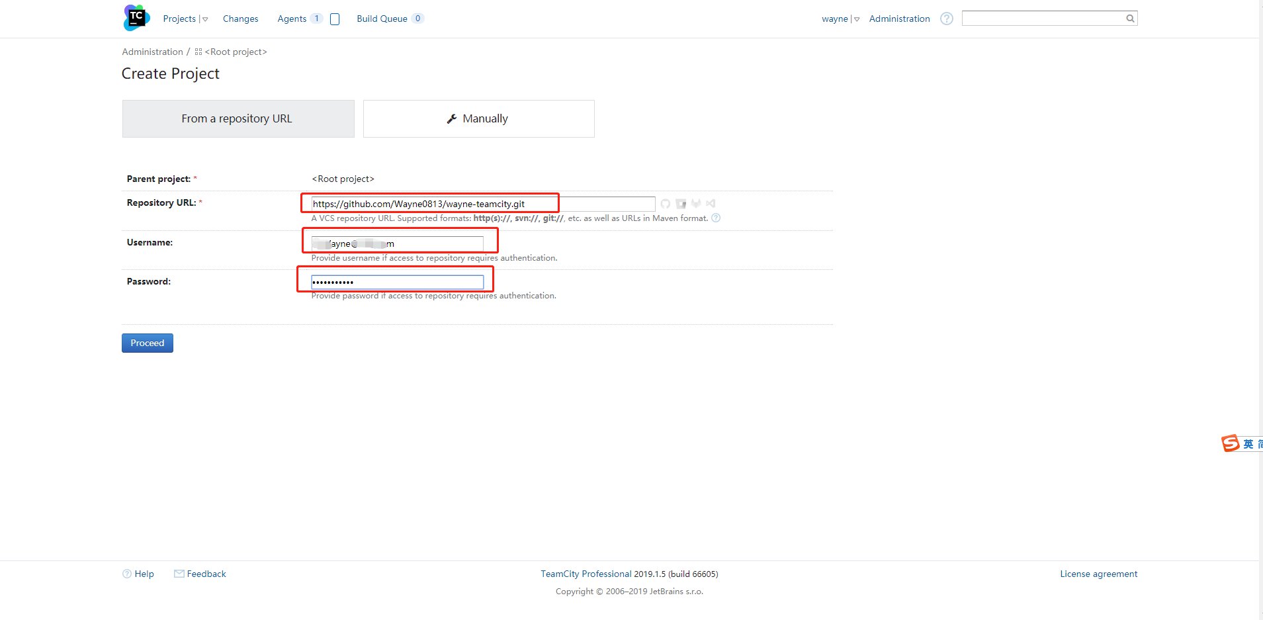1263x620 pixels.
Task: Expand the Projects dropdown arrow
Action: (205, 19)
